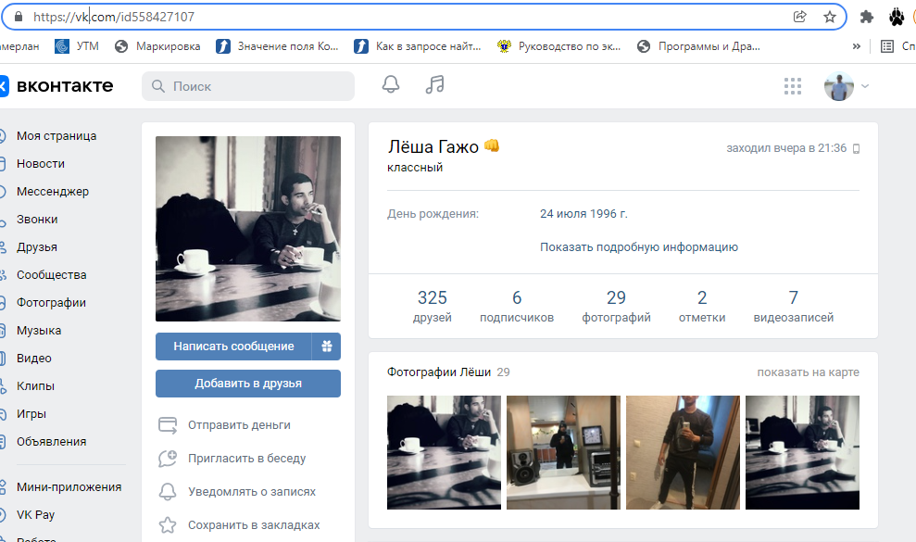Open Мессенджер in sidebar

pyautogui.click(x=53, y=191)
